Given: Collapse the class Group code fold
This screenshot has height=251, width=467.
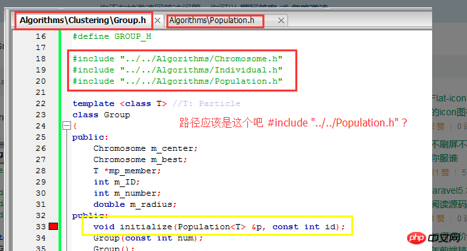Looking at the screenshot, I should click(66, 126).
